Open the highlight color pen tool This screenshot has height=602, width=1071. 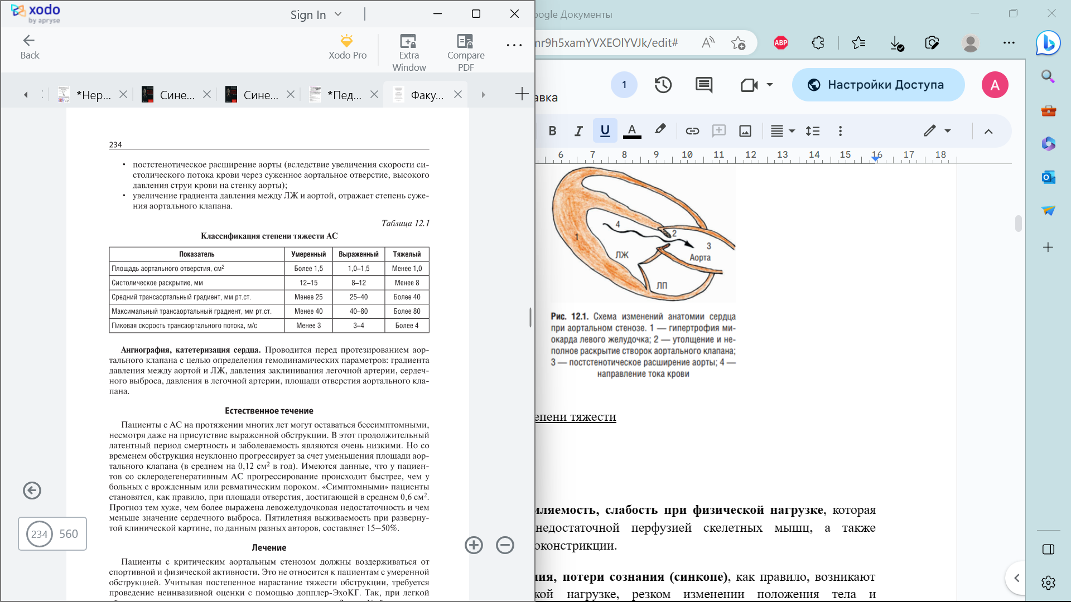pos(660,130)
